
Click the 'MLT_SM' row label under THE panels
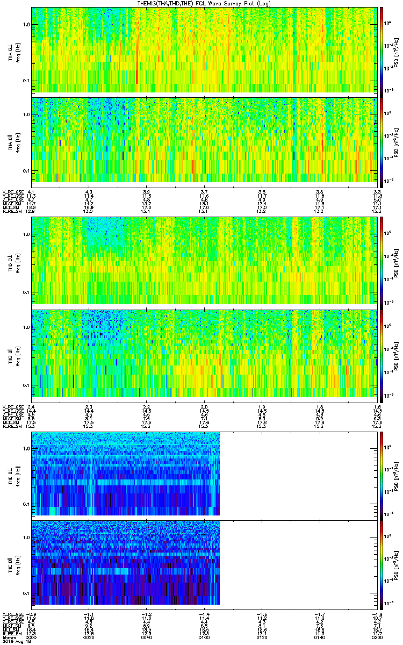pyautogui.click(x=11, y=629)
